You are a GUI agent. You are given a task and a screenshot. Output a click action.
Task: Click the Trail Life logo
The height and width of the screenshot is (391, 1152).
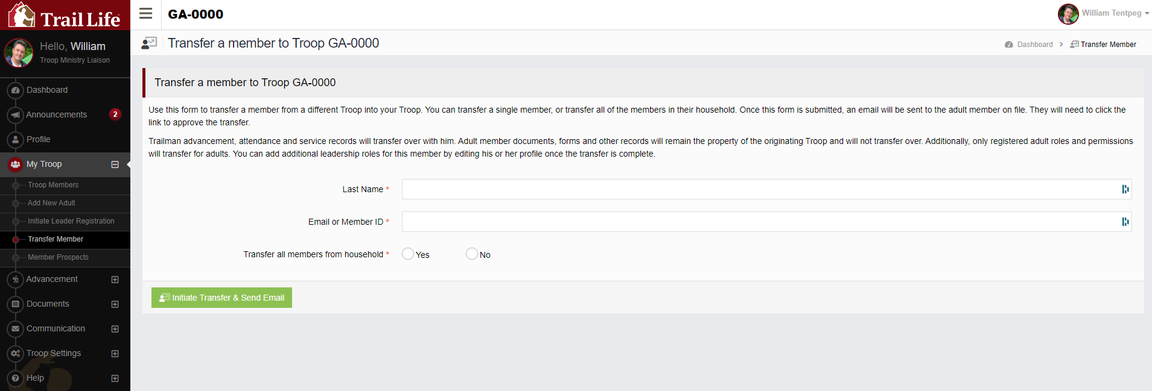(65, 15)
